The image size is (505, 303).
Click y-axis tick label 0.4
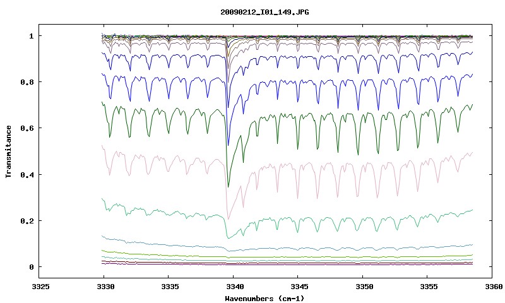click(27, 174)
